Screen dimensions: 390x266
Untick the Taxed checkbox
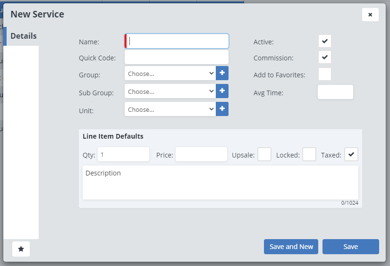point(351,154)
